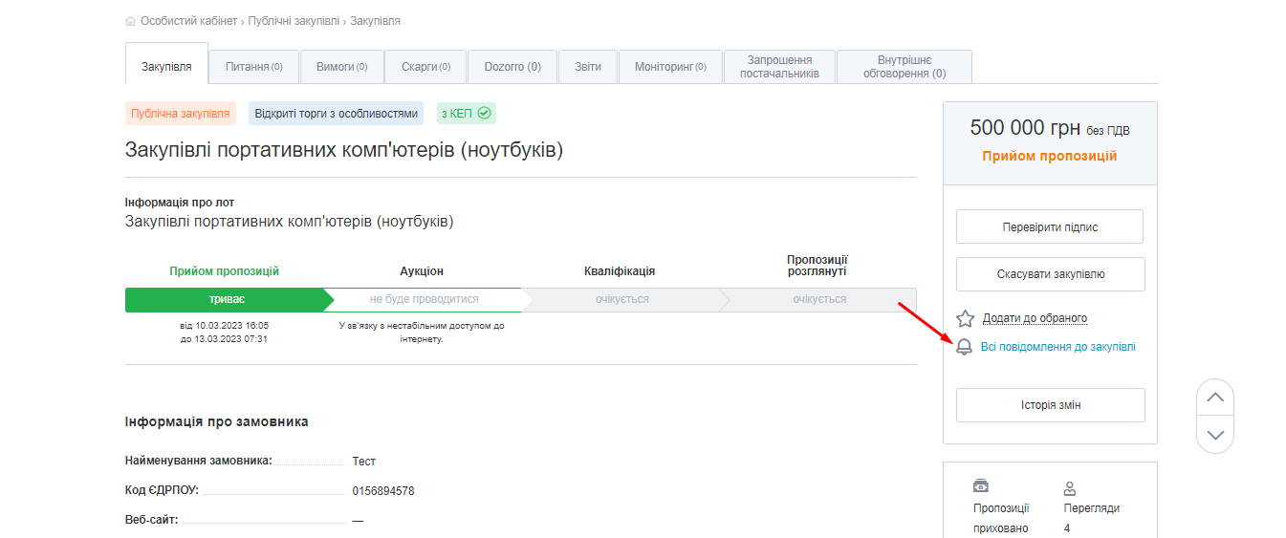Open Всі повідомлення до закупівлі link
This screenshot has width=1286, height=538.
1057,347
